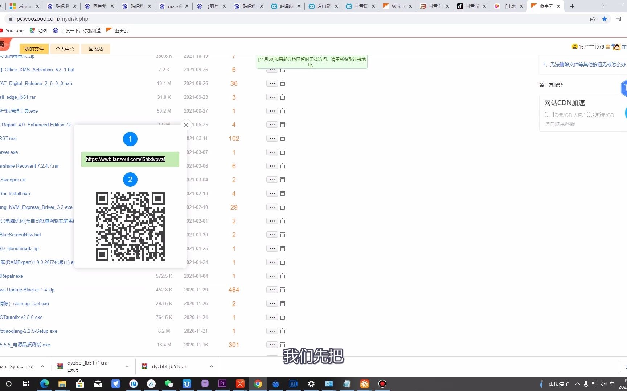Close the share link popup
Screen dimensions: 627x391
click(x=186, y=125)
